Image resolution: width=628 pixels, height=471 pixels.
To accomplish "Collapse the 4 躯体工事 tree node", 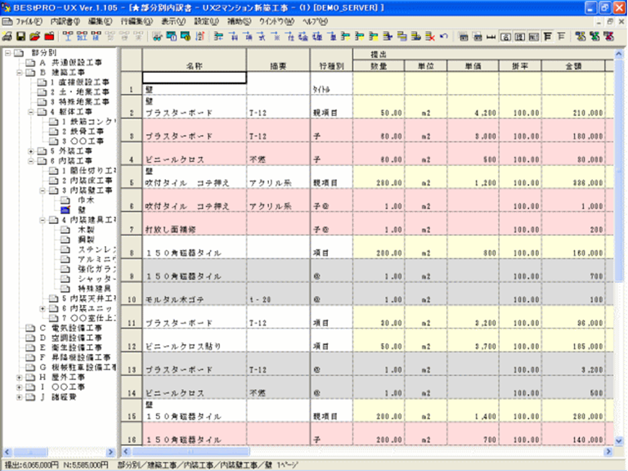I will [x=30, y=112].
